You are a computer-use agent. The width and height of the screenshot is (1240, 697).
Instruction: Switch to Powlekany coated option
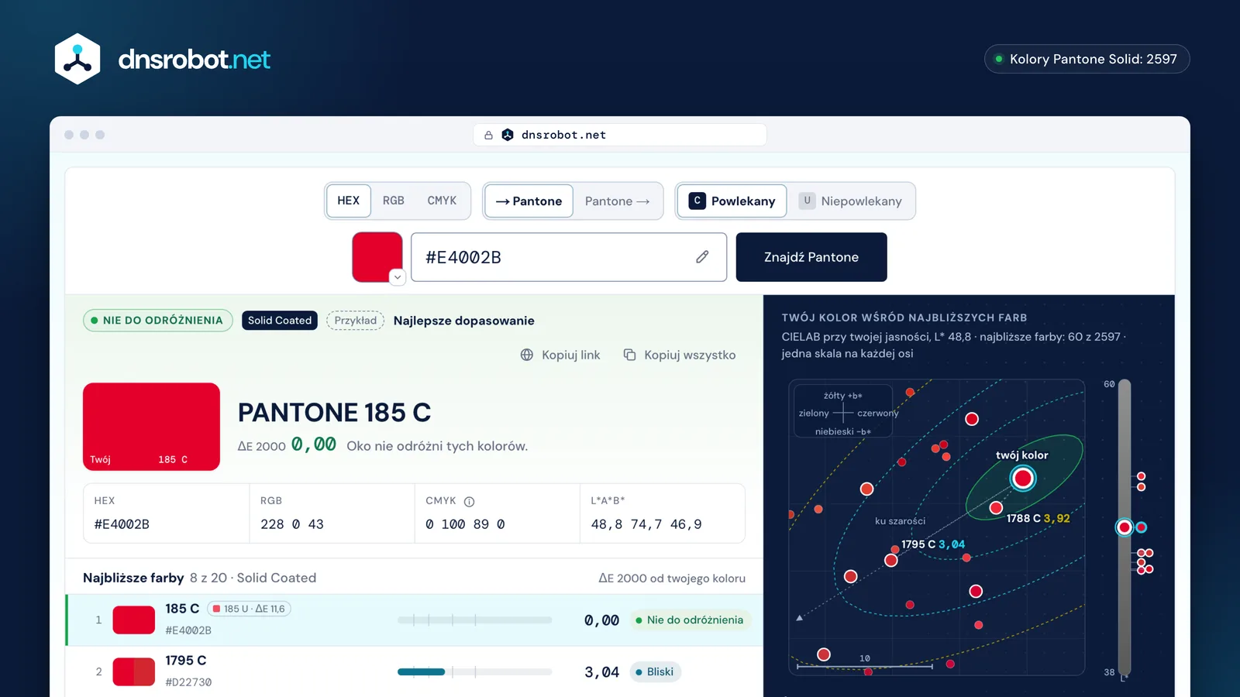coord(732,201)
